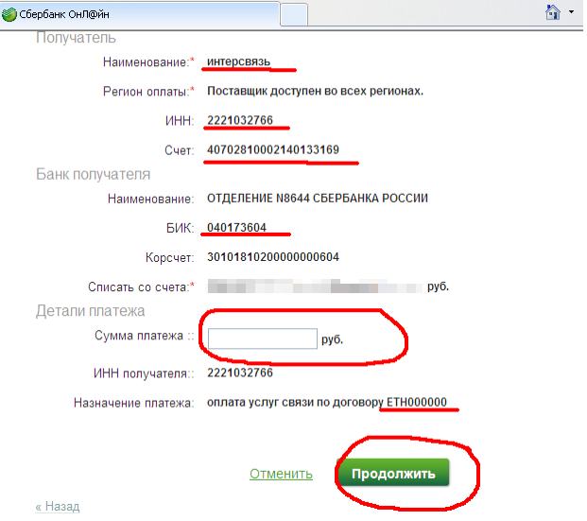Go to browser home page icon

pyautogui.click(x=553, y=12)
